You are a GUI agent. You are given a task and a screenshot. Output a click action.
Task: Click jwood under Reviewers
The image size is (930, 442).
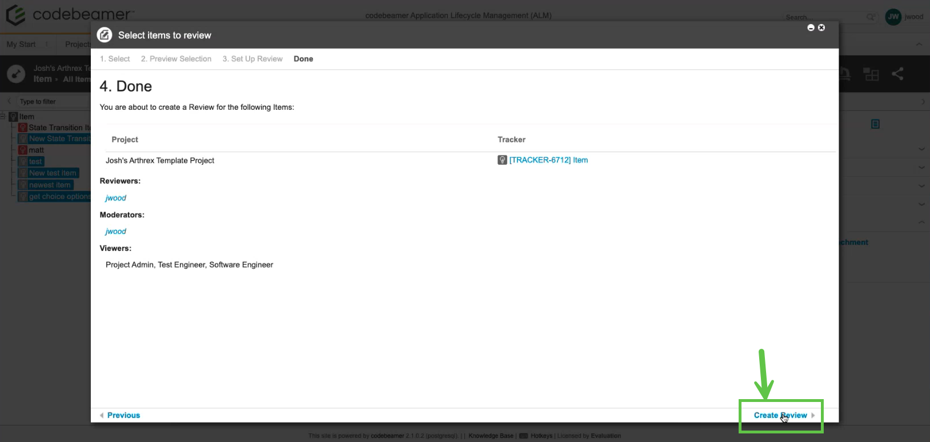(x=116, y=198)
